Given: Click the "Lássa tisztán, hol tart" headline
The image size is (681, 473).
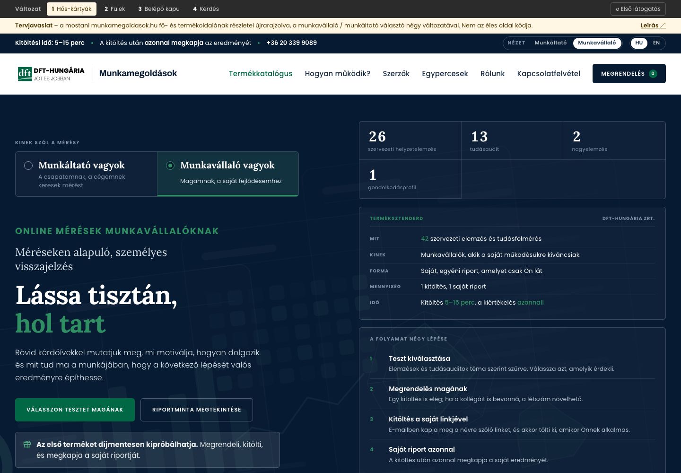Looking at the screenshot, I should click(96, 309).
